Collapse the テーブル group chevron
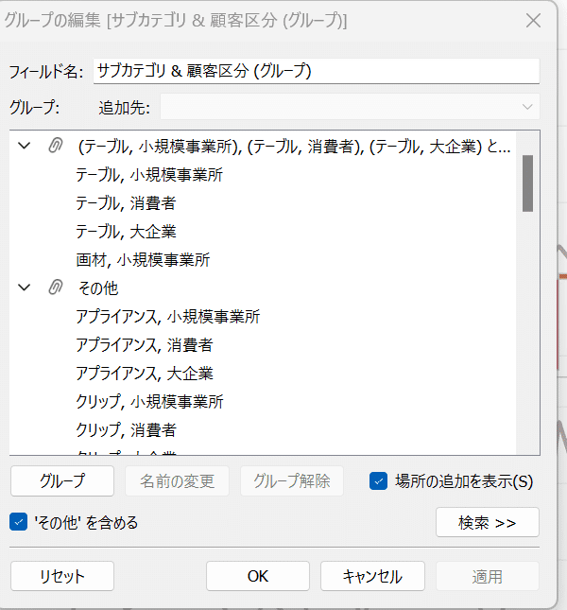Image resolution: width=567 pixels, height=610 pixels. tap(25, 146)
